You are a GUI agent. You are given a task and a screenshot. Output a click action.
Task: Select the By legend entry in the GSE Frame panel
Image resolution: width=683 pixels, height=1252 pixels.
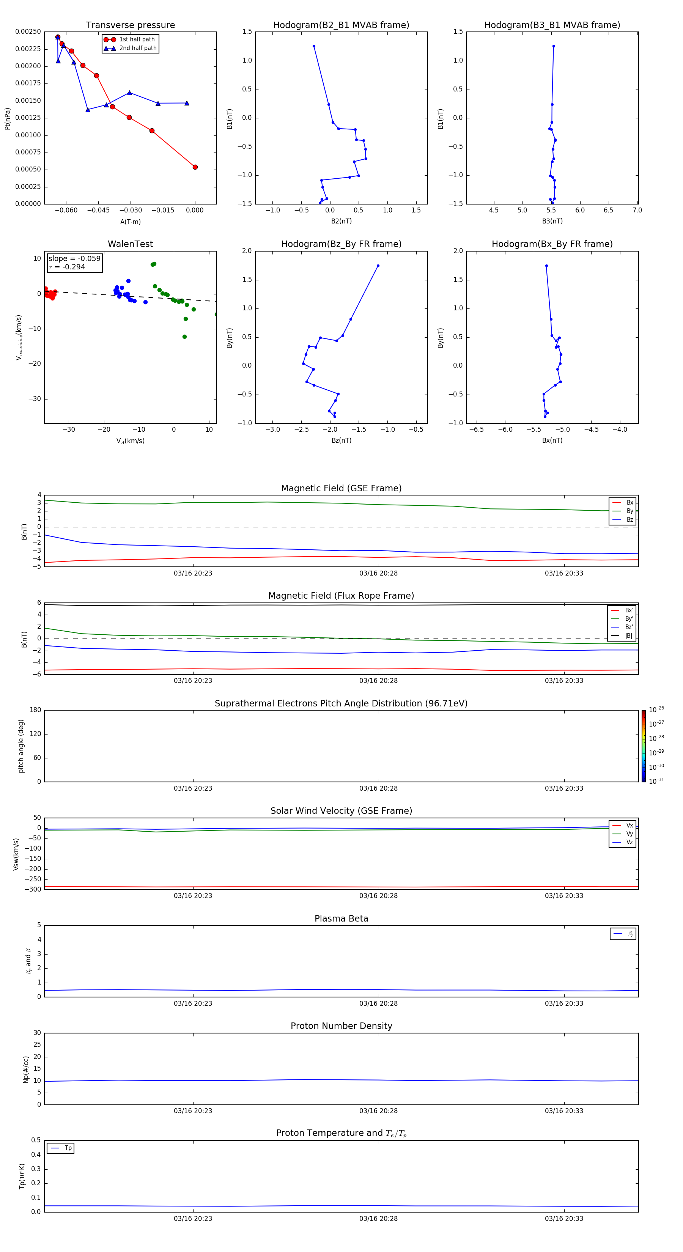click(x=623, y=511)
